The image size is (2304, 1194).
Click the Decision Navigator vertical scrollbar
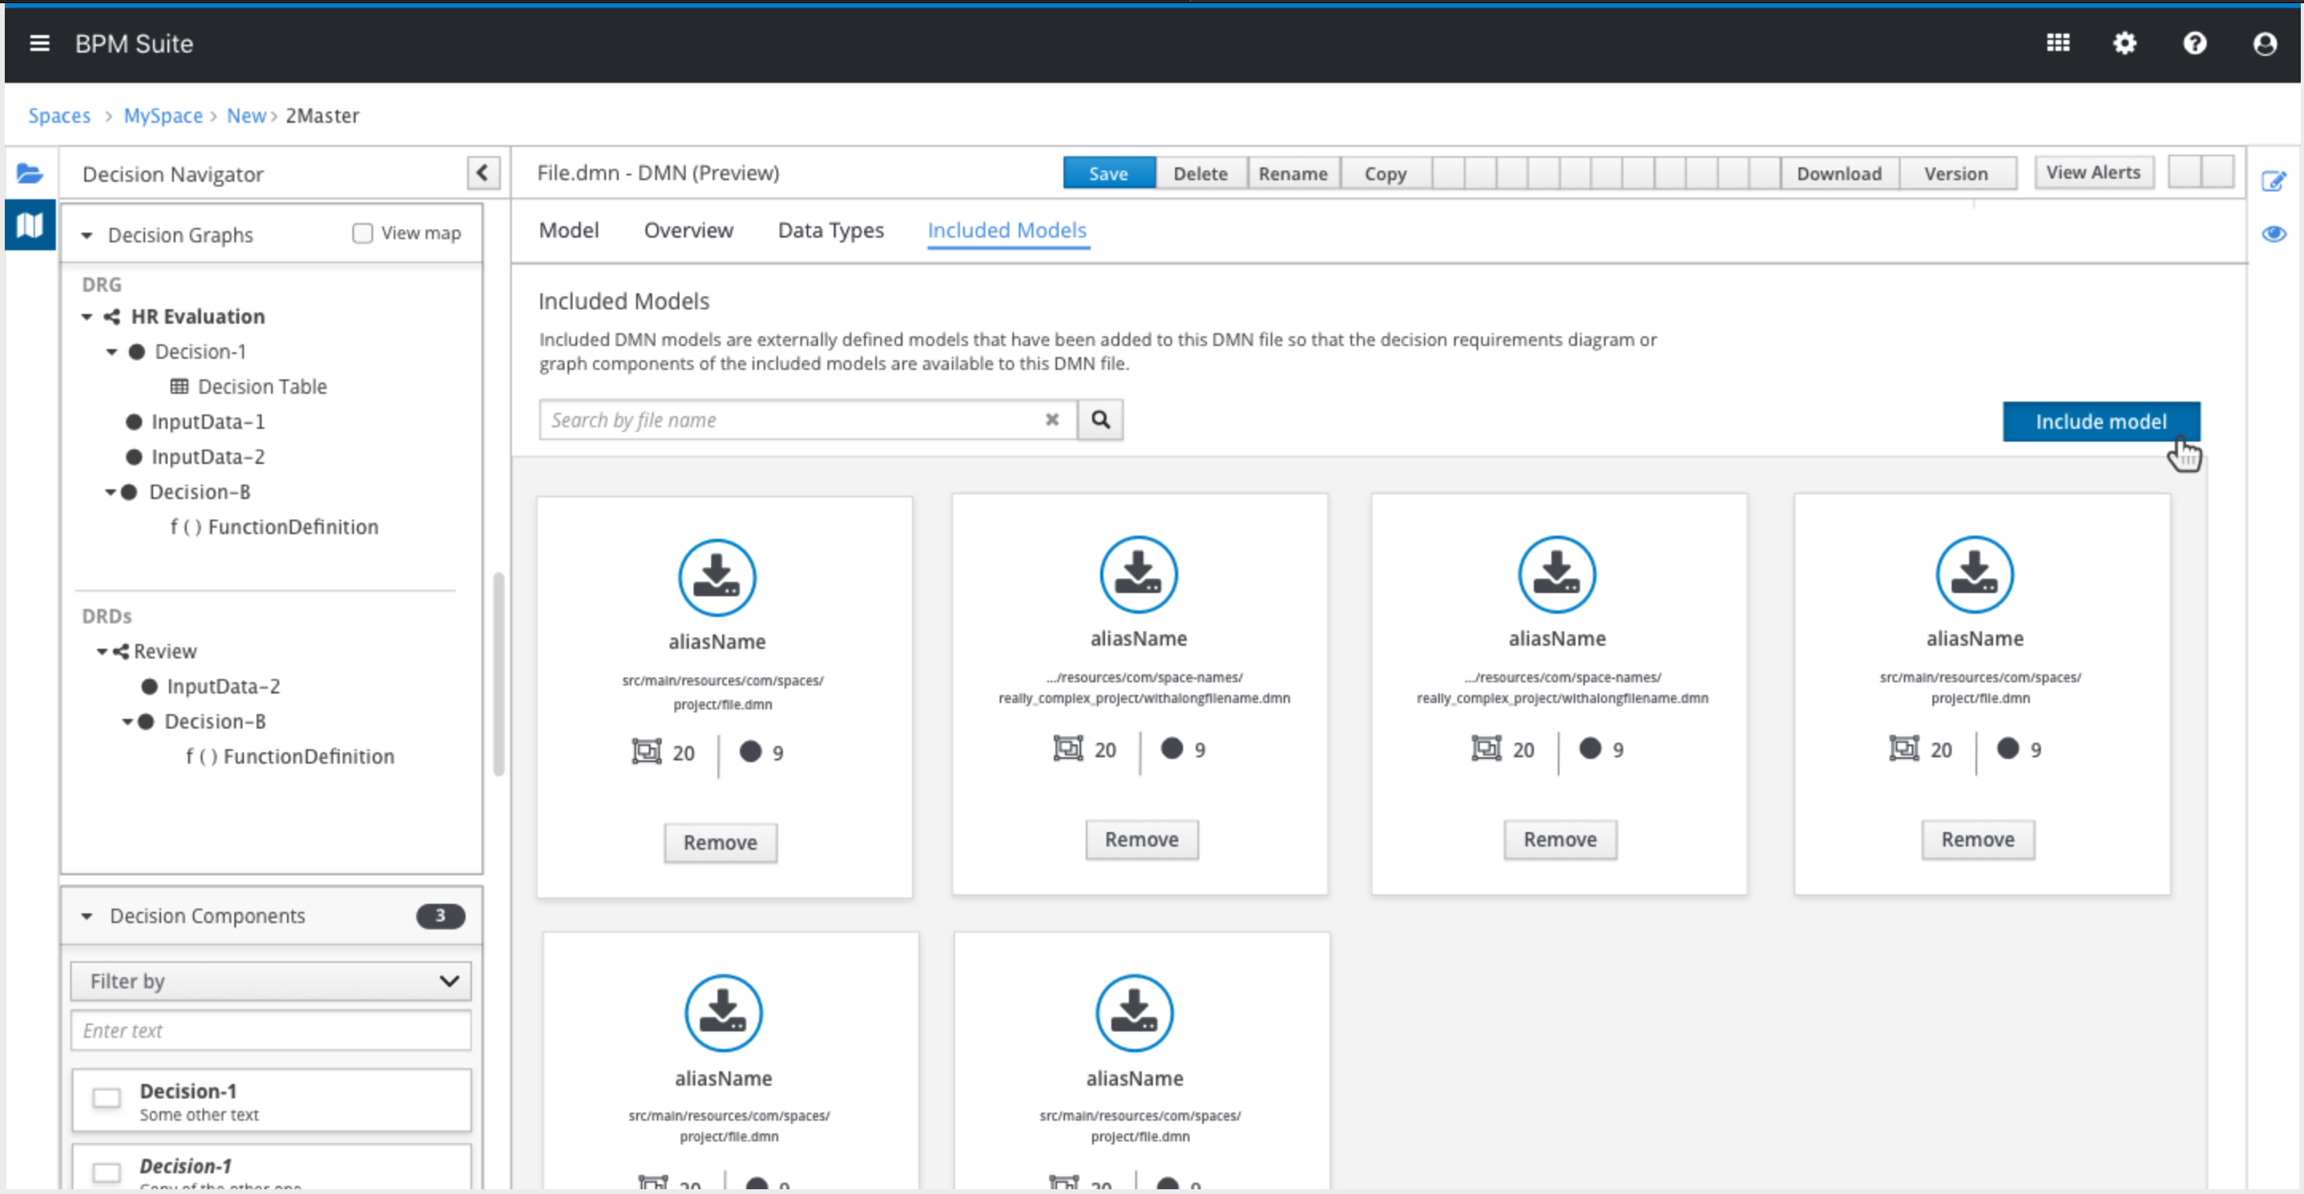click(498, 674)
